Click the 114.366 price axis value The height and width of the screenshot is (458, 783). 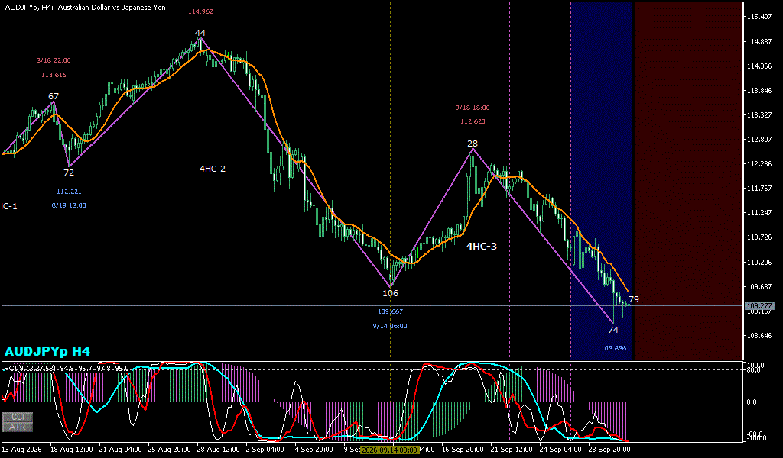[759, 66]
